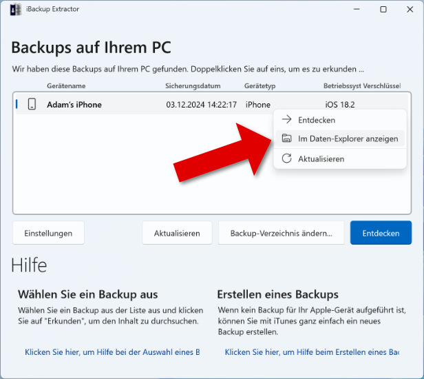Choose Entdecken from the context menu
This screenshot has width=424, height=379.
[340, 120]
